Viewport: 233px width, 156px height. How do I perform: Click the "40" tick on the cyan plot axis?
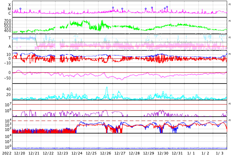click(8, 89)
